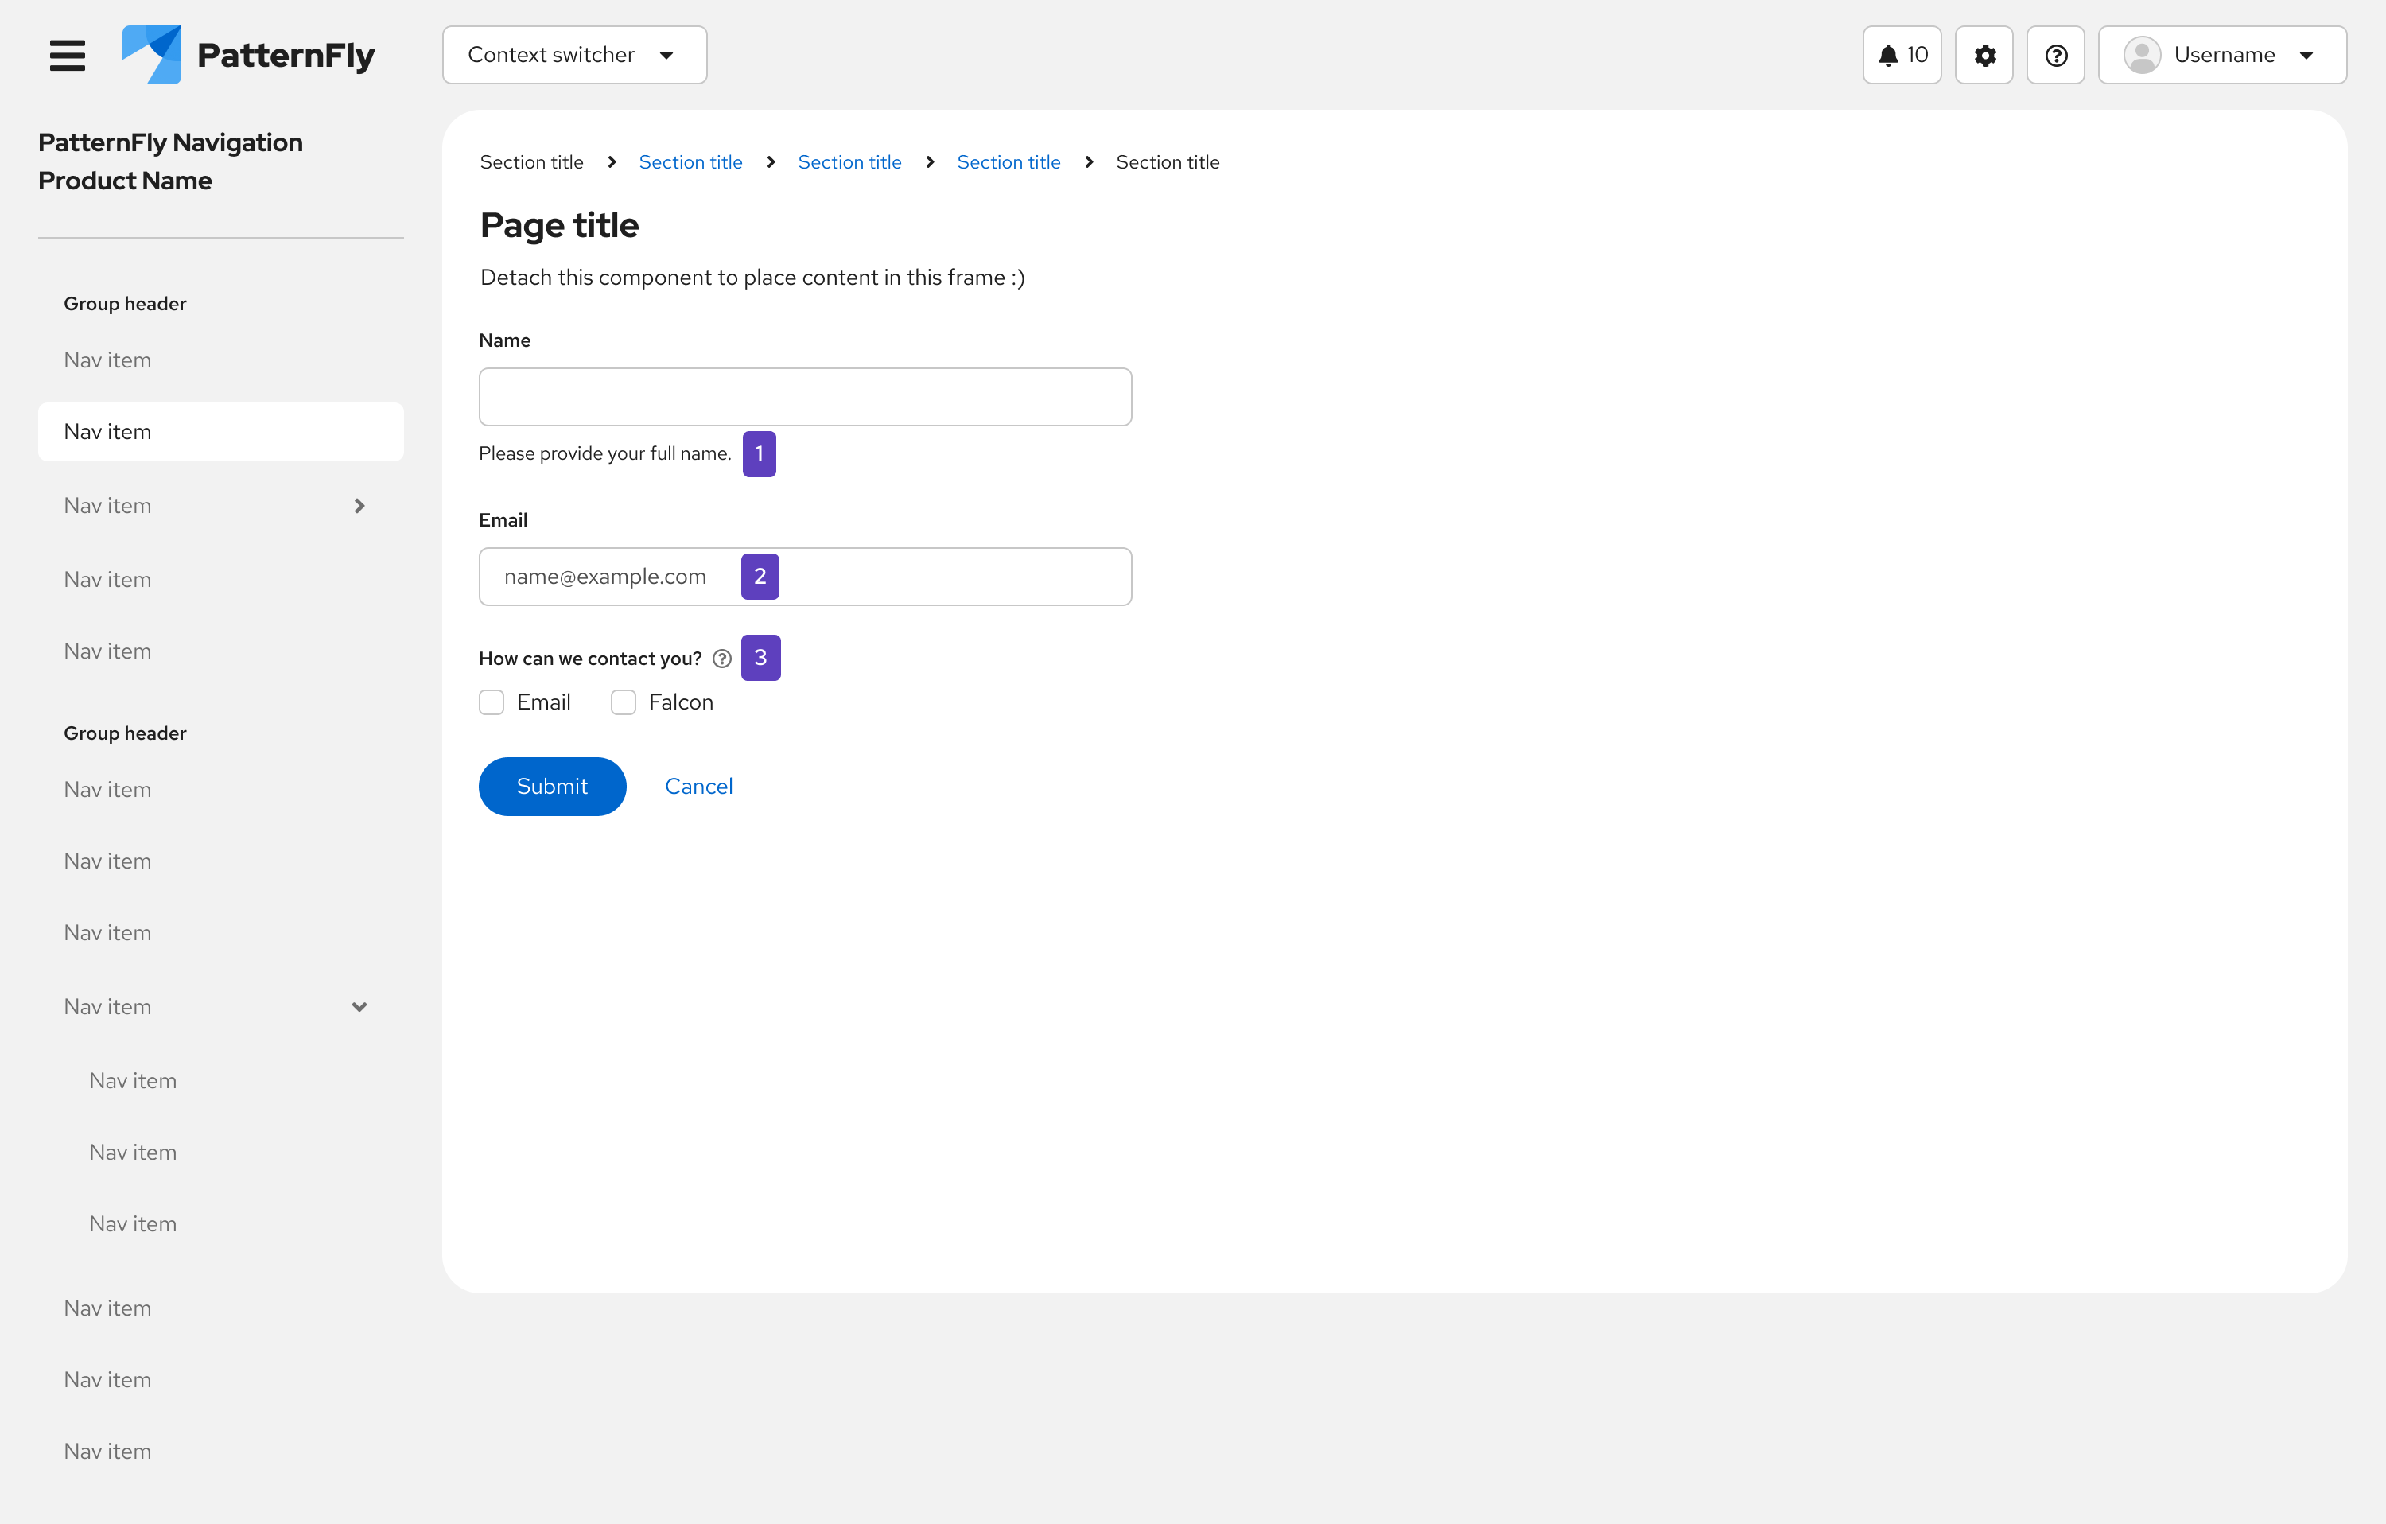Click the help icon beside contact question

(x=722, y=659)
